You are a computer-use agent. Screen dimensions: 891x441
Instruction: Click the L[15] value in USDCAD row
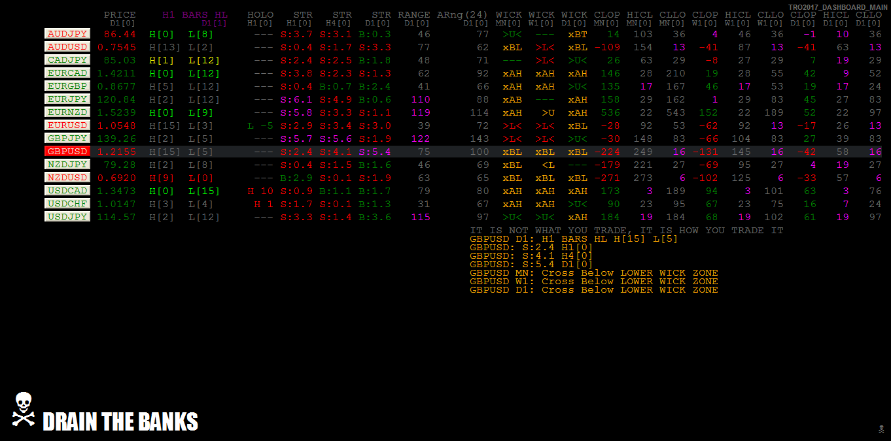205,191
